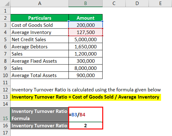Click the select-all corner triangle
This screenshot has height=136, width=172.
7,3
